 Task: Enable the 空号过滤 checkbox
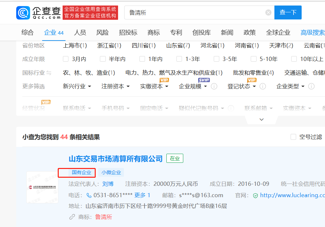pos(293,137)
